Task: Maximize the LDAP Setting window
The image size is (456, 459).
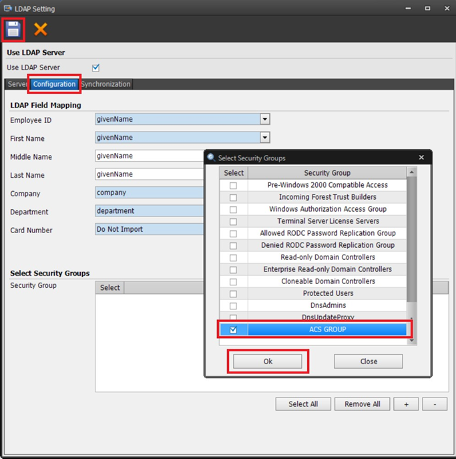Action: pos(427,9)
